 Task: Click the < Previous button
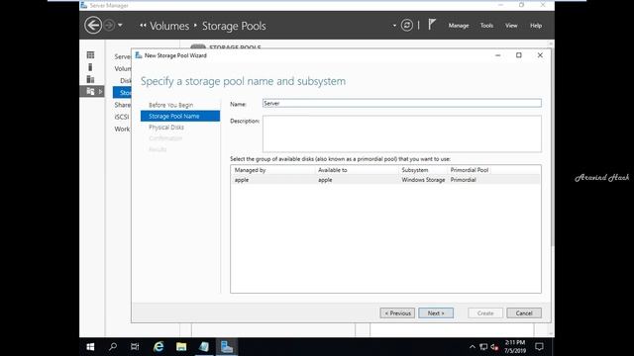pyautogui.click(x=397, y=313)
